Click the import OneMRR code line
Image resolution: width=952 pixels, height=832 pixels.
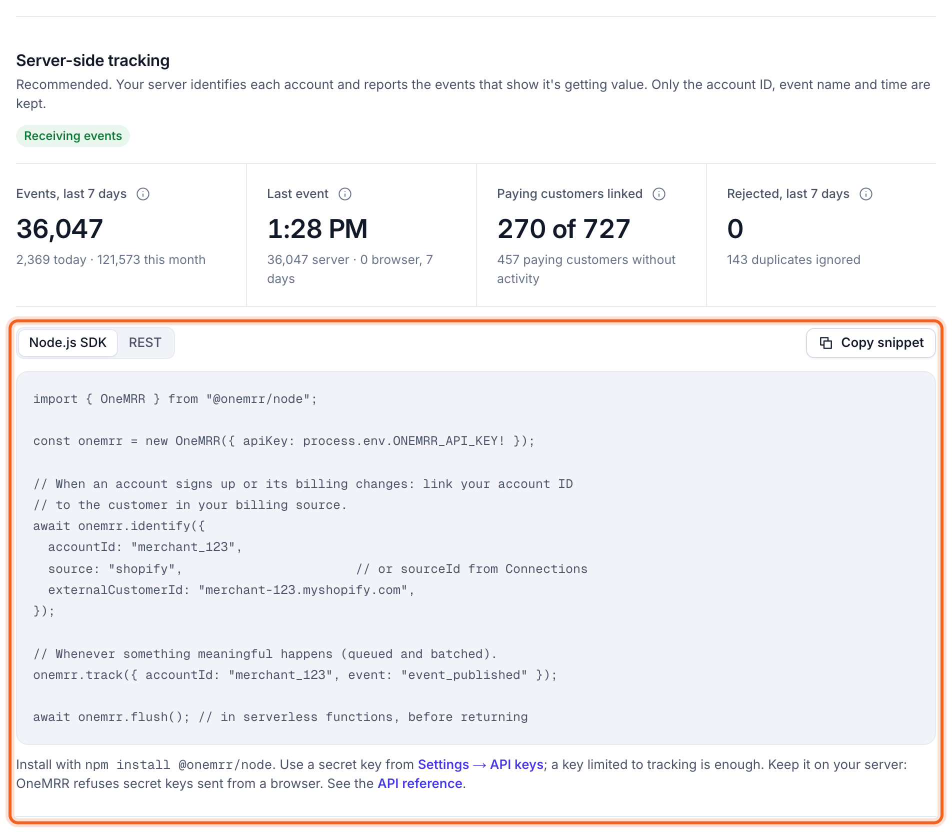point(175,399)
